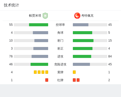Open the 考特佩克 team name link

tap(87, 16)
